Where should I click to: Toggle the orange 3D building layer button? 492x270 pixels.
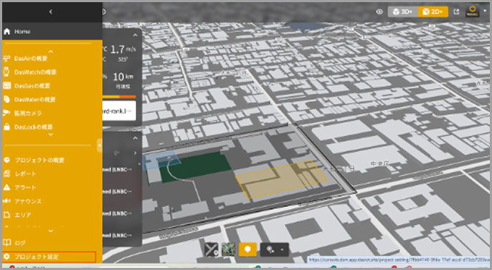coord(247,250)
